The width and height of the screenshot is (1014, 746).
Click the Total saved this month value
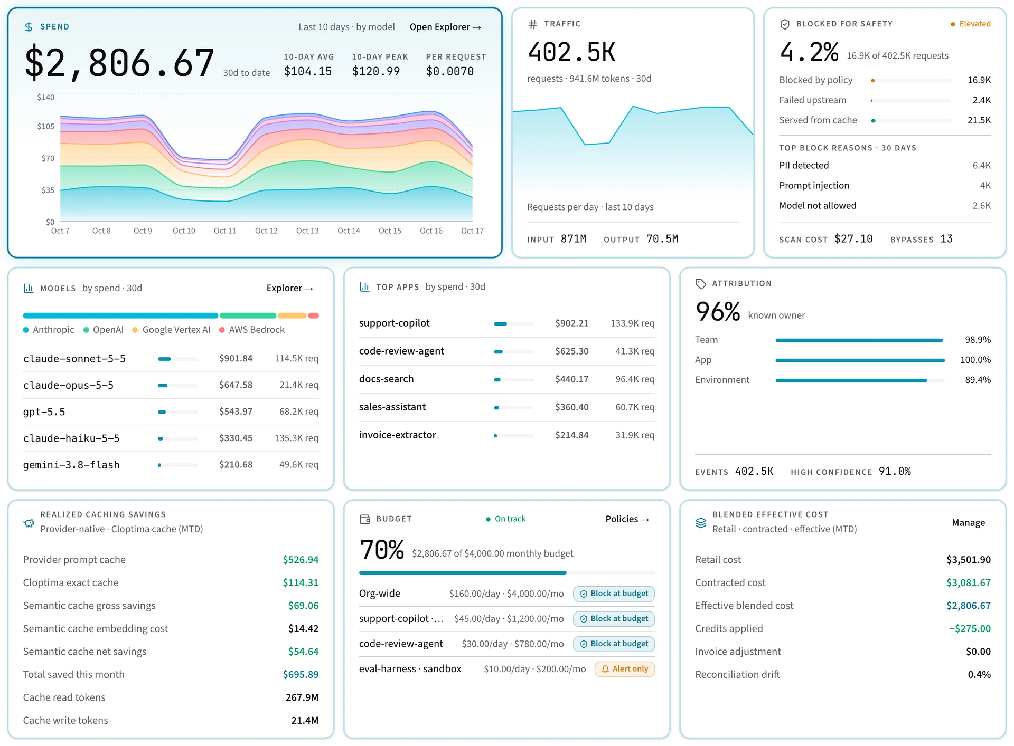[x=301, y=675]
